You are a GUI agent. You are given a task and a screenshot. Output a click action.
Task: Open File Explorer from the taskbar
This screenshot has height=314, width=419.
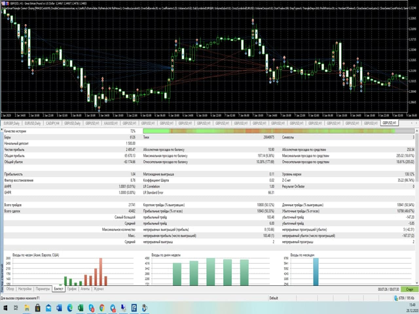click(x=27, y=308)
